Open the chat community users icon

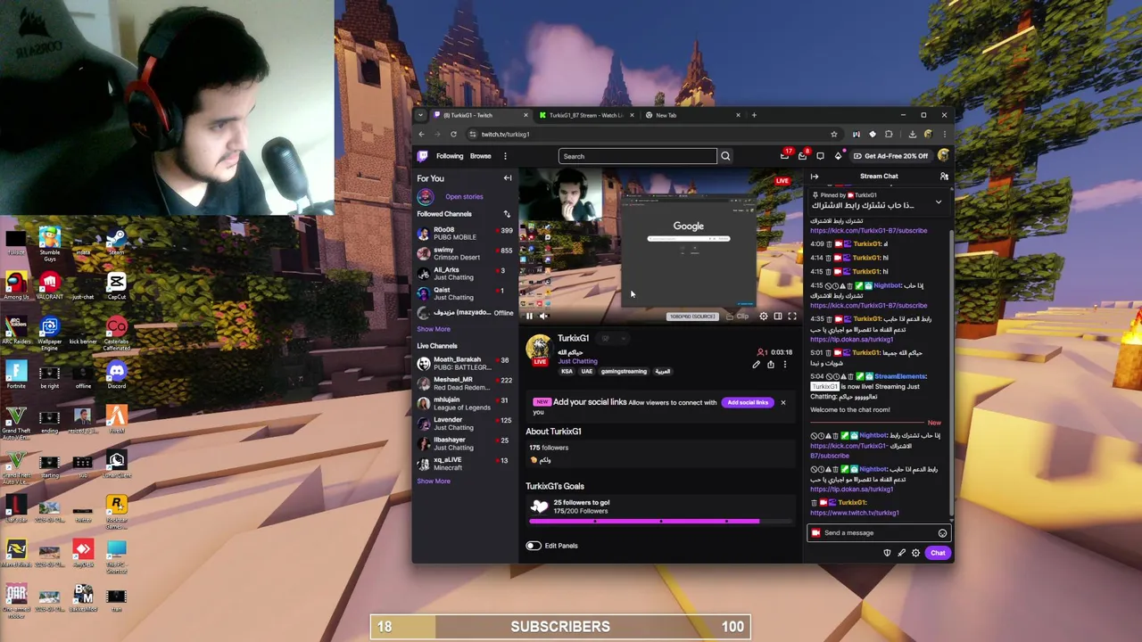coord(944,177)
